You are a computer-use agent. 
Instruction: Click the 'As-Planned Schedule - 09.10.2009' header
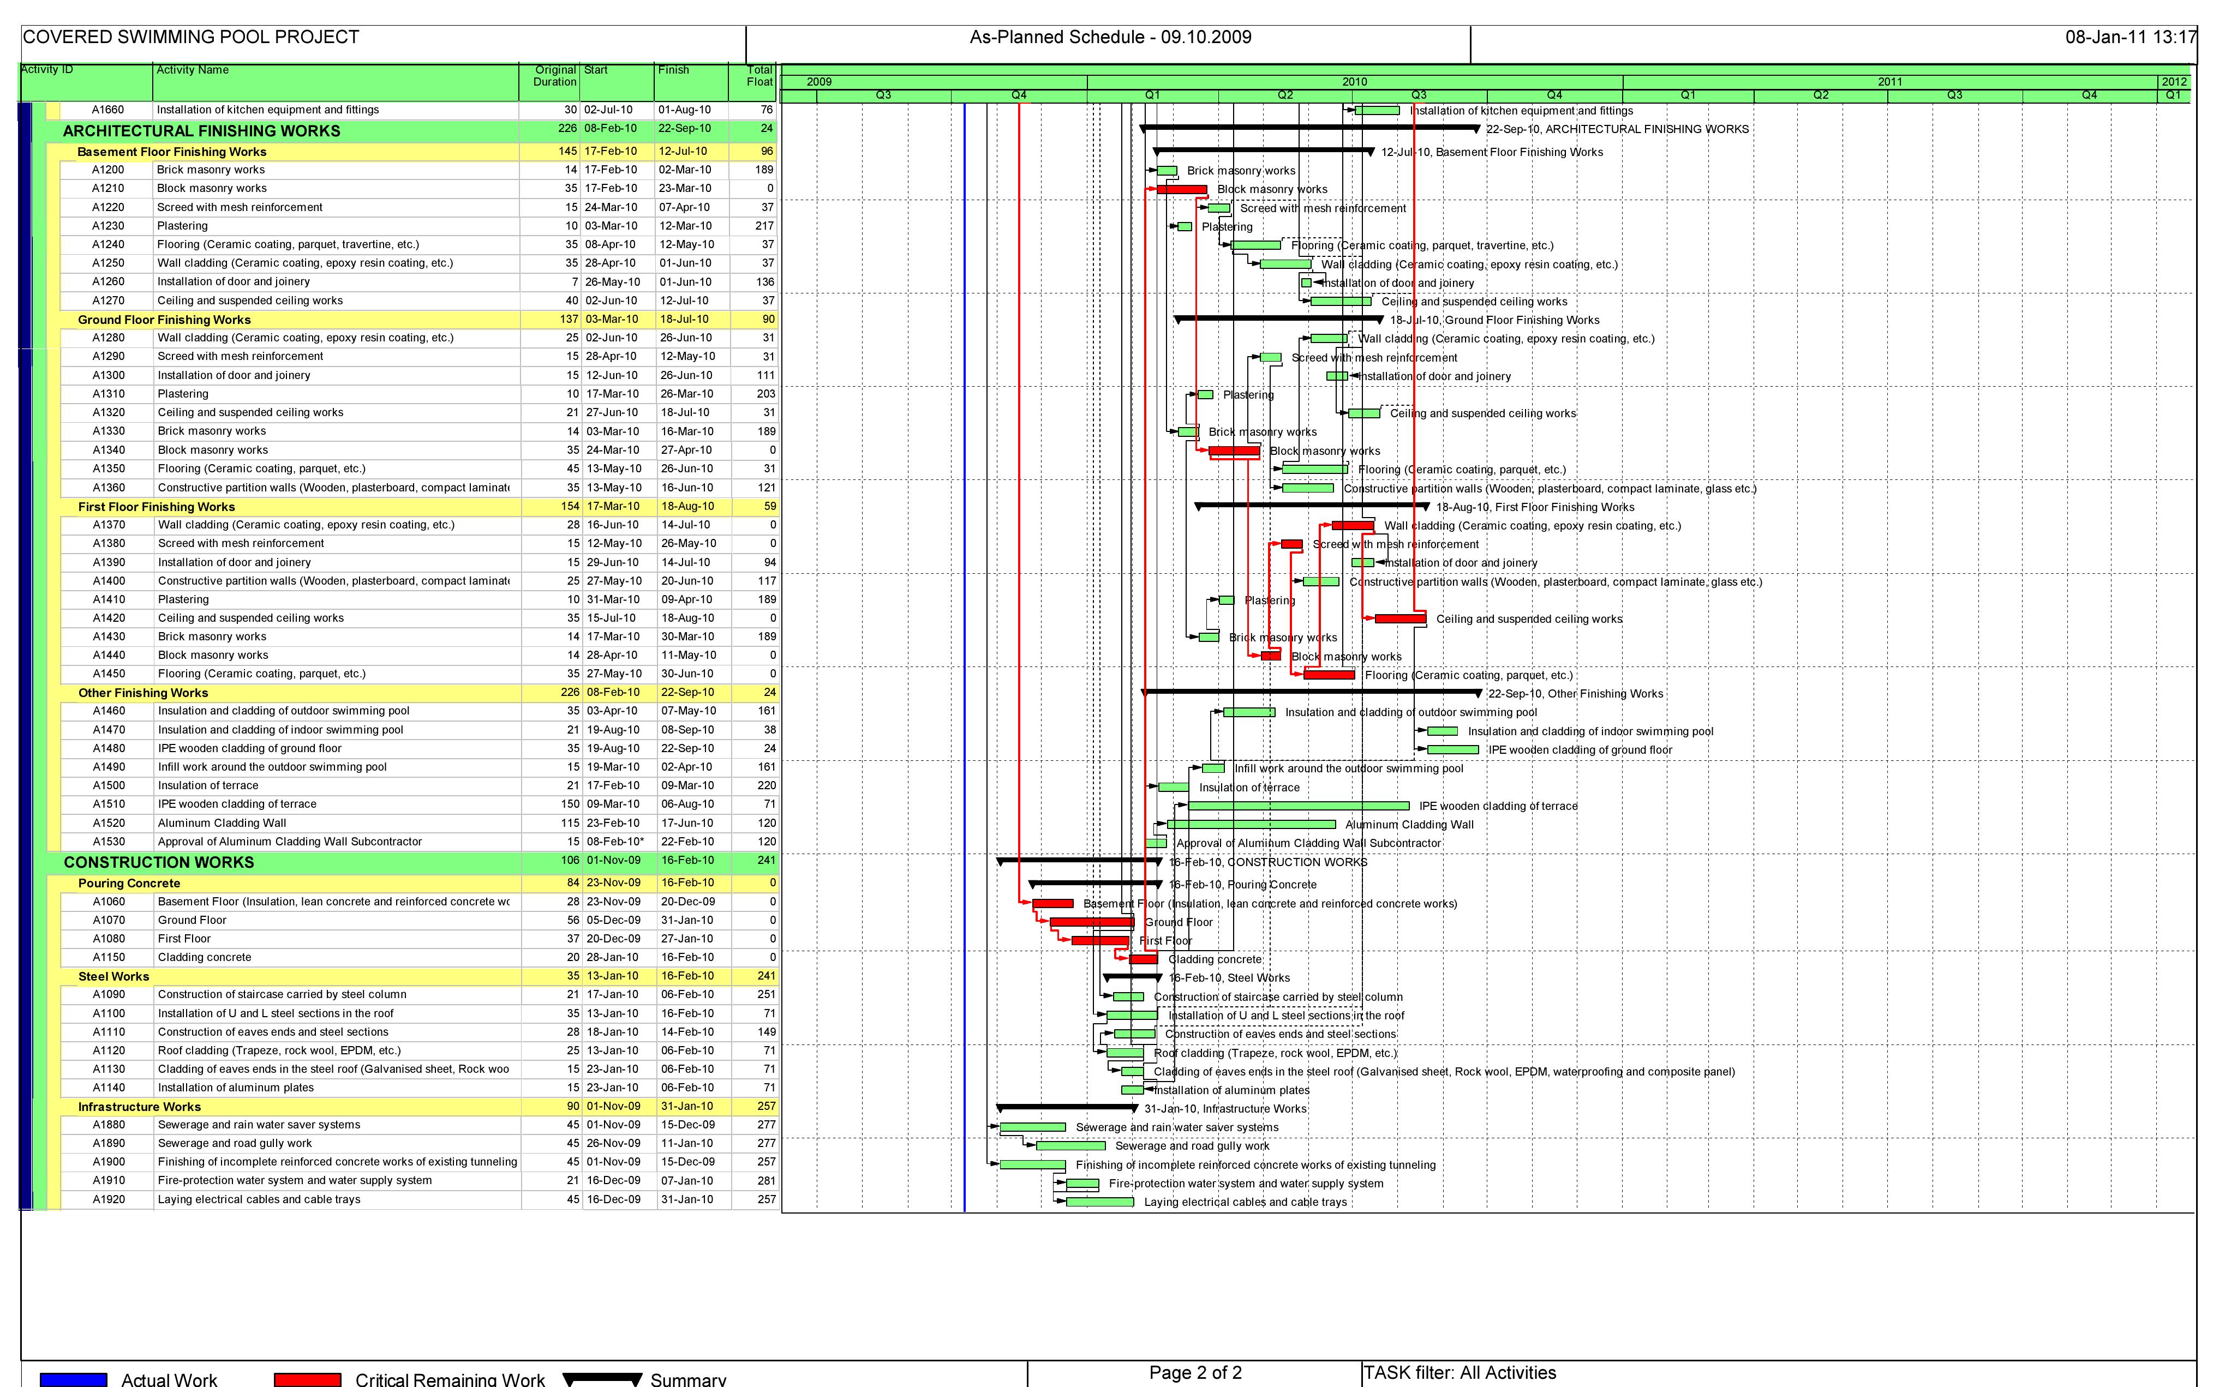pos(1110,38)
